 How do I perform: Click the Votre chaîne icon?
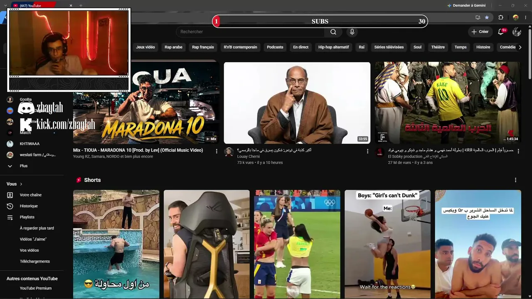click(10, 195)
